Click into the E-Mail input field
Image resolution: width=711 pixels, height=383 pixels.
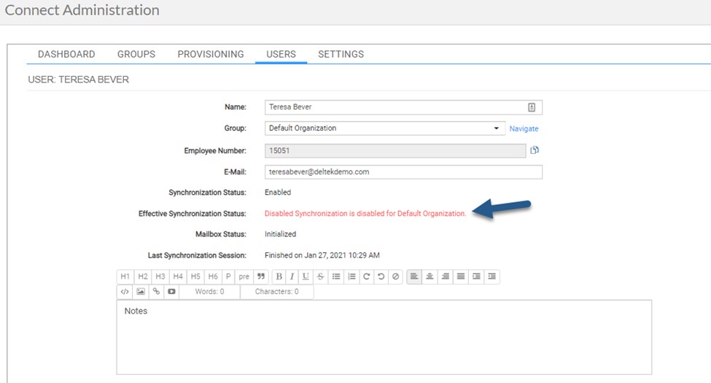(x=403, y=172)
